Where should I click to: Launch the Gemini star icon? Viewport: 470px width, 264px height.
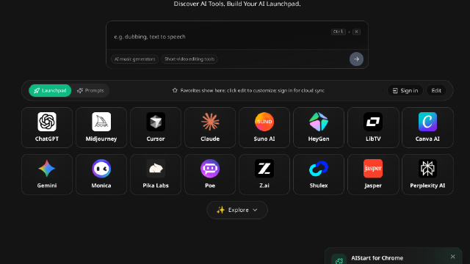[47, 168]
